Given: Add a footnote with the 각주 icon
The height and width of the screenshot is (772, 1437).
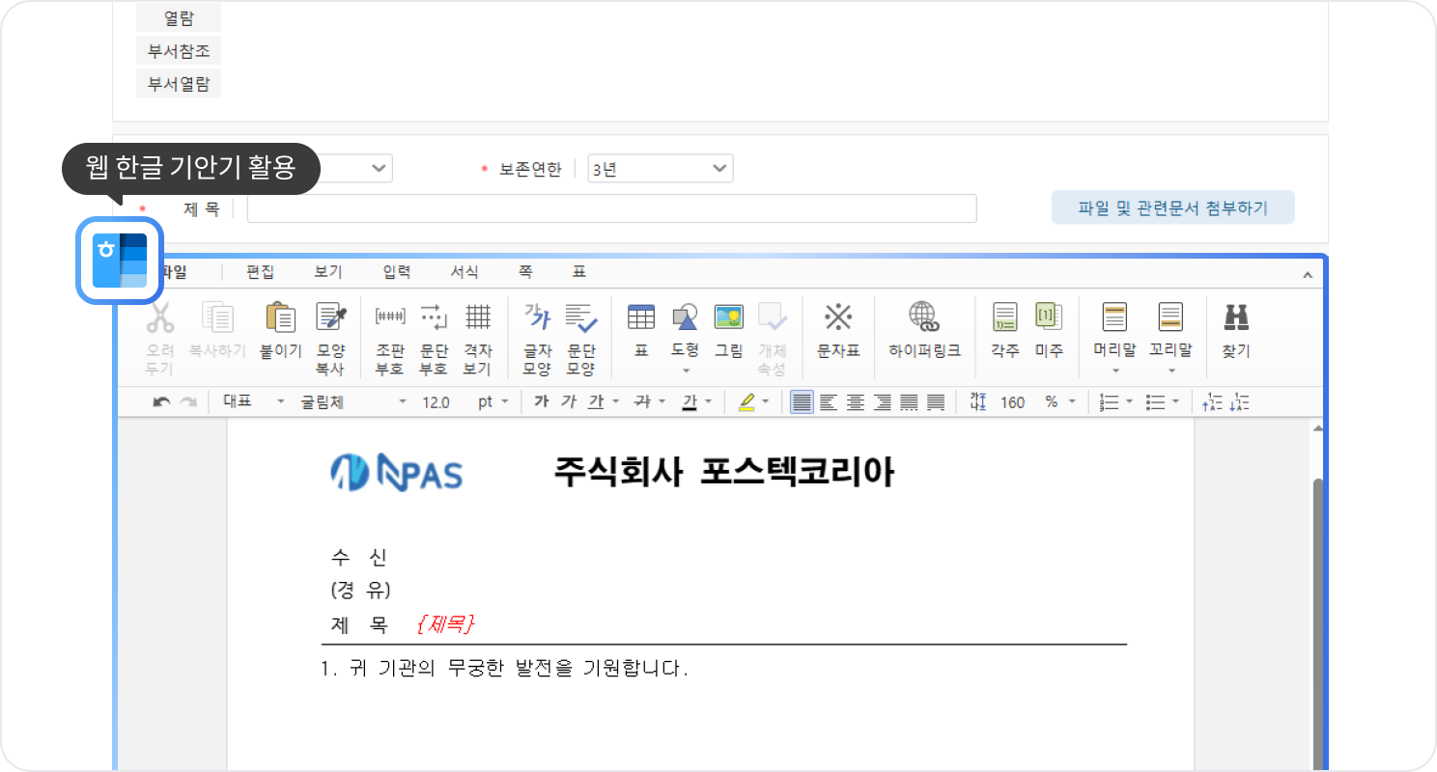Looking at the screenshot, I should [x=1004, y=331].
